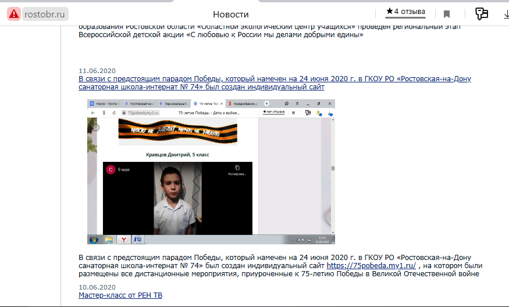Click the red site security warning icon

pos(14,14)
